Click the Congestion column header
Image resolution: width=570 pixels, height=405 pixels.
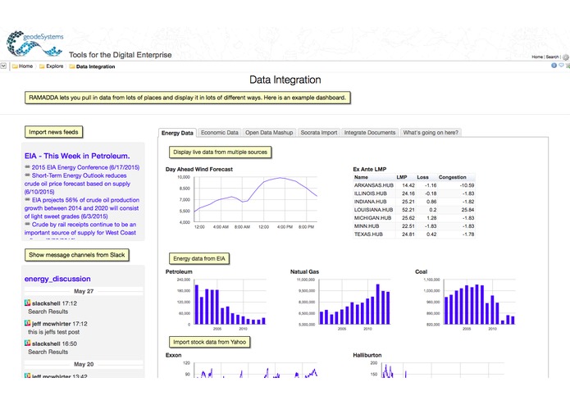pyautogui.click(x=452, y=177)
